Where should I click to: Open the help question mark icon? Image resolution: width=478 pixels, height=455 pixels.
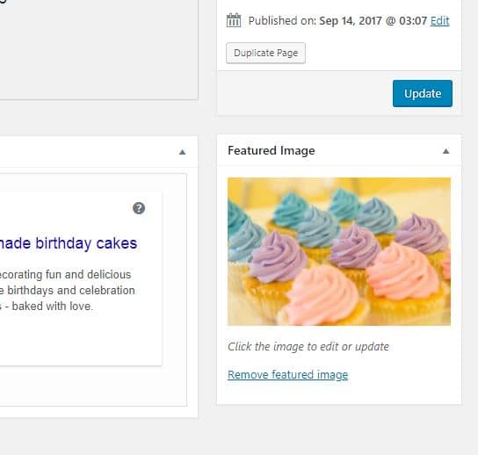click(139, 208)
